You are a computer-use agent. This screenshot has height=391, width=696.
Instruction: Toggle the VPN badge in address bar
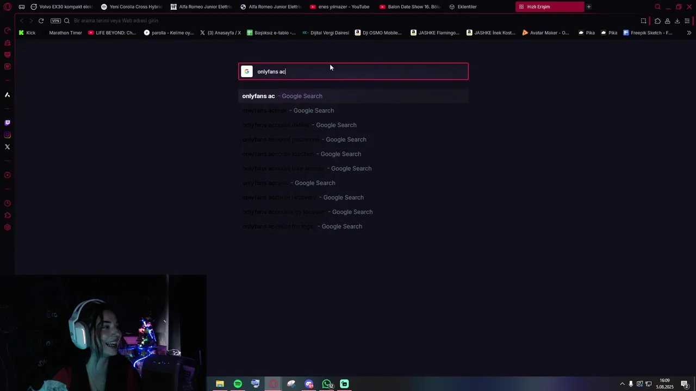tap(55, 21)
